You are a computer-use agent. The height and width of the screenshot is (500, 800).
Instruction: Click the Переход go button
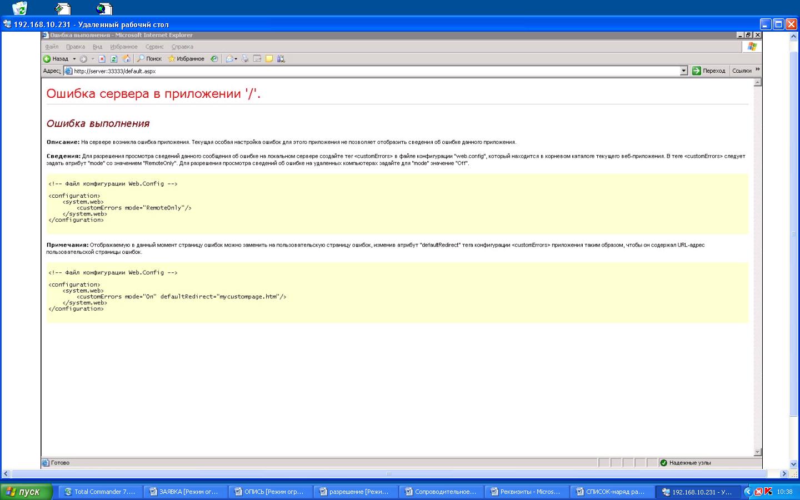tap(708, 71)
